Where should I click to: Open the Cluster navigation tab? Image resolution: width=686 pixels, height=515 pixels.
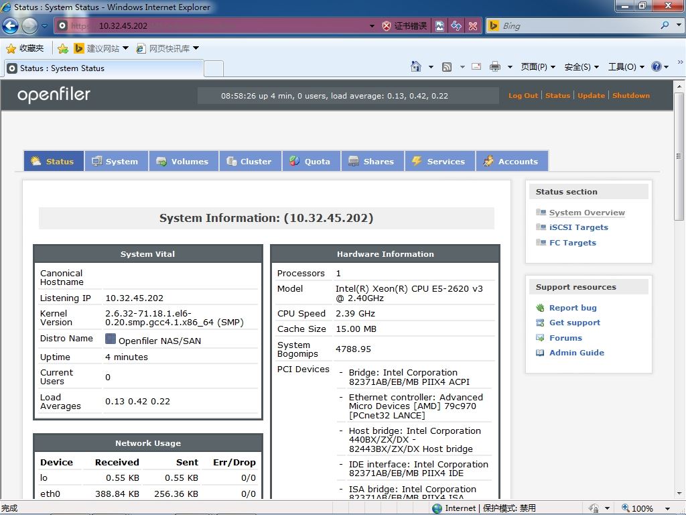tap(251, 161)
